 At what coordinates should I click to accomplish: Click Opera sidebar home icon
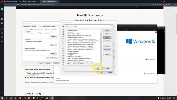(2, 13)
